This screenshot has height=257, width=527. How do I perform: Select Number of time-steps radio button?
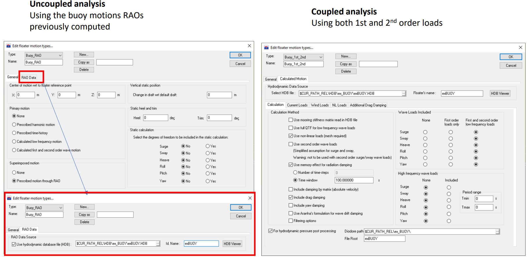tap(295, 173)
